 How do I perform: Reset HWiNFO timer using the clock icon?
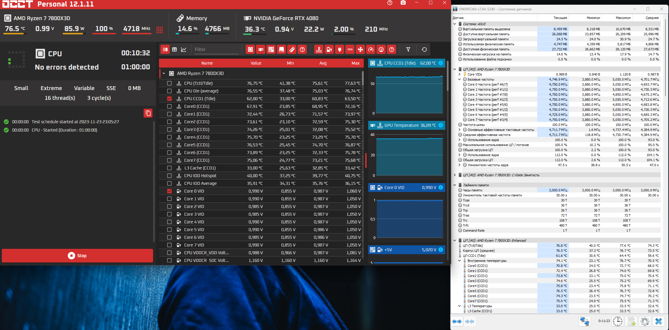tap(618, 321)
